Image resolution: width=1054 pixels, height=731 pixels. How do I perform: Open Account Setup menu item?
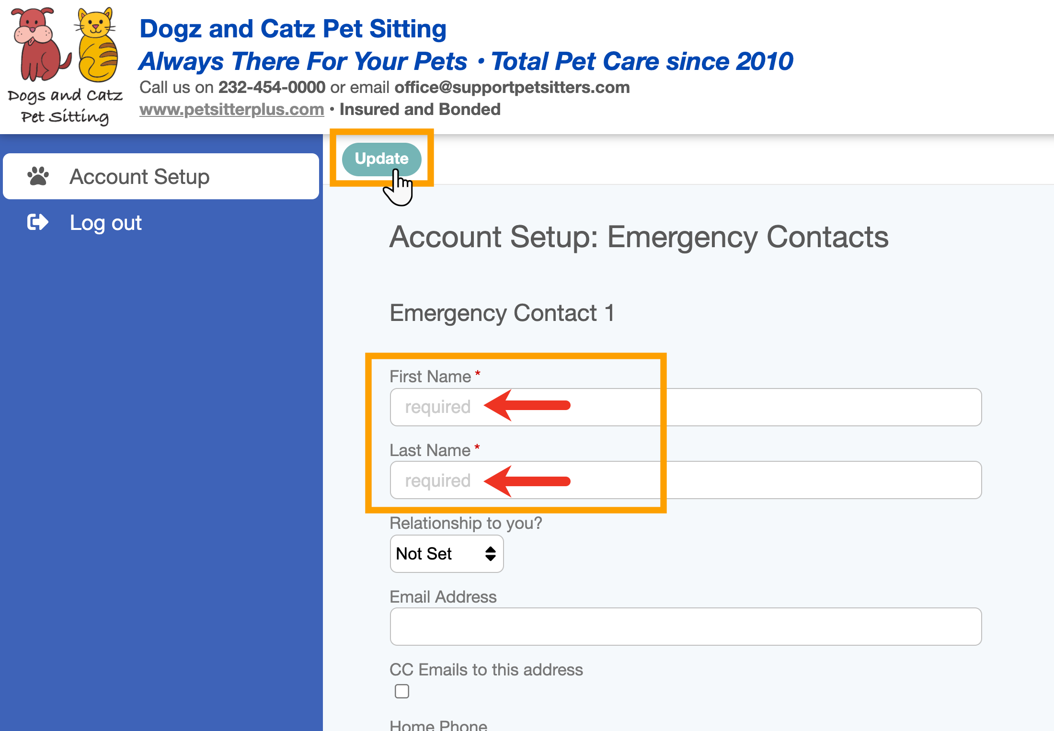[139, 176]
